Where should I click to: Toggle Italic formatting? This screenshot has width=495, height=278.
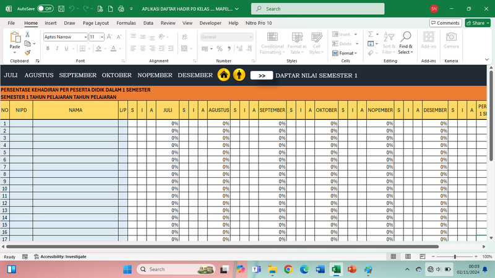click(57, 49)
